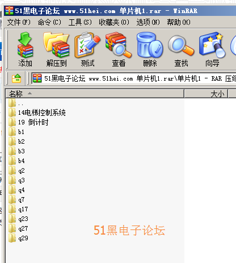Image resolution: width=236 pixels, height=263 pixels.
Task: Open the 收藏夹(O) menu
Action: click(x=114, y=22)
